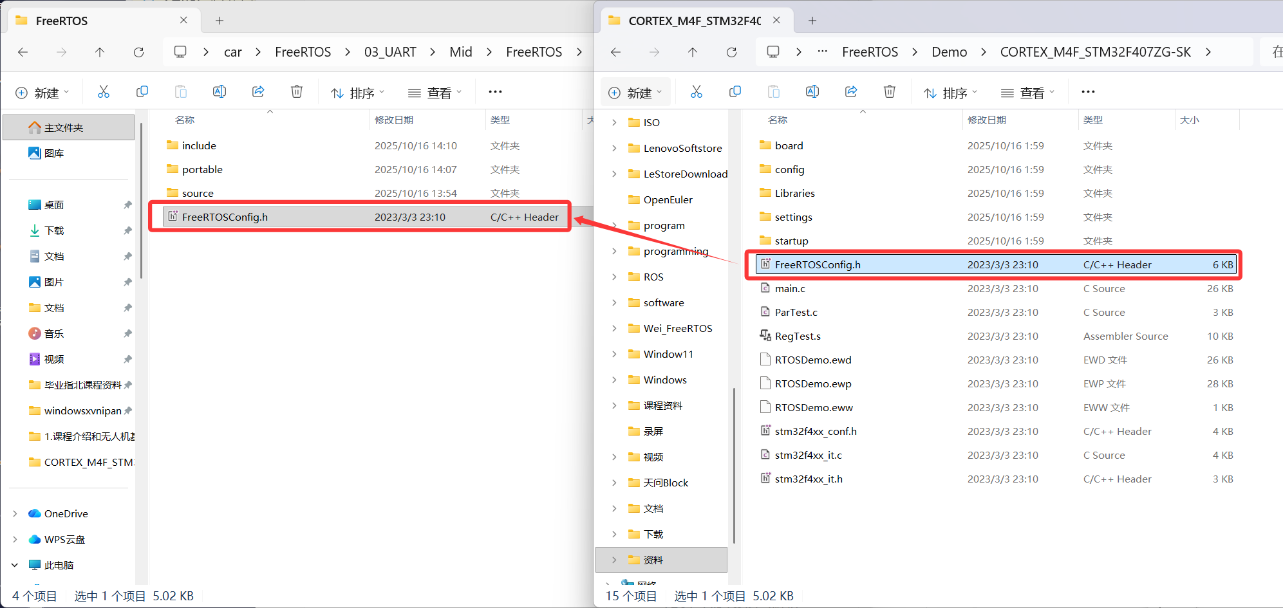This screenshot has height=608, width=1283.
Task: Open more options ellipsis in right window toolbar
Action: [x=1088, y=92]
